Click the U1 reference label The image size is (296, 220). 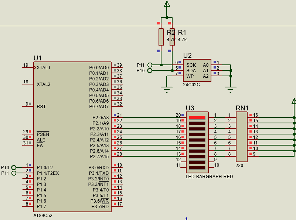point(38,58)
